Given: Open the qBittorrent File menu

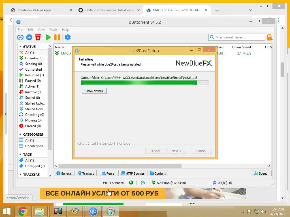Looking at the screenshot, I should click(x=20, y=29).
